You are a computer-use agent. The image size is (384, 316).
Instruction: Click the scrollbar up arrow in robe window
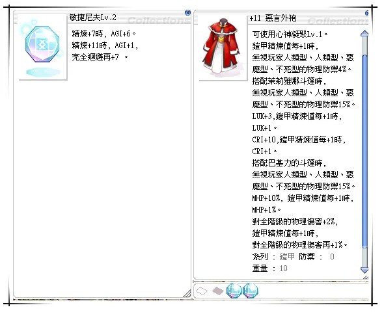coord(364,34)
